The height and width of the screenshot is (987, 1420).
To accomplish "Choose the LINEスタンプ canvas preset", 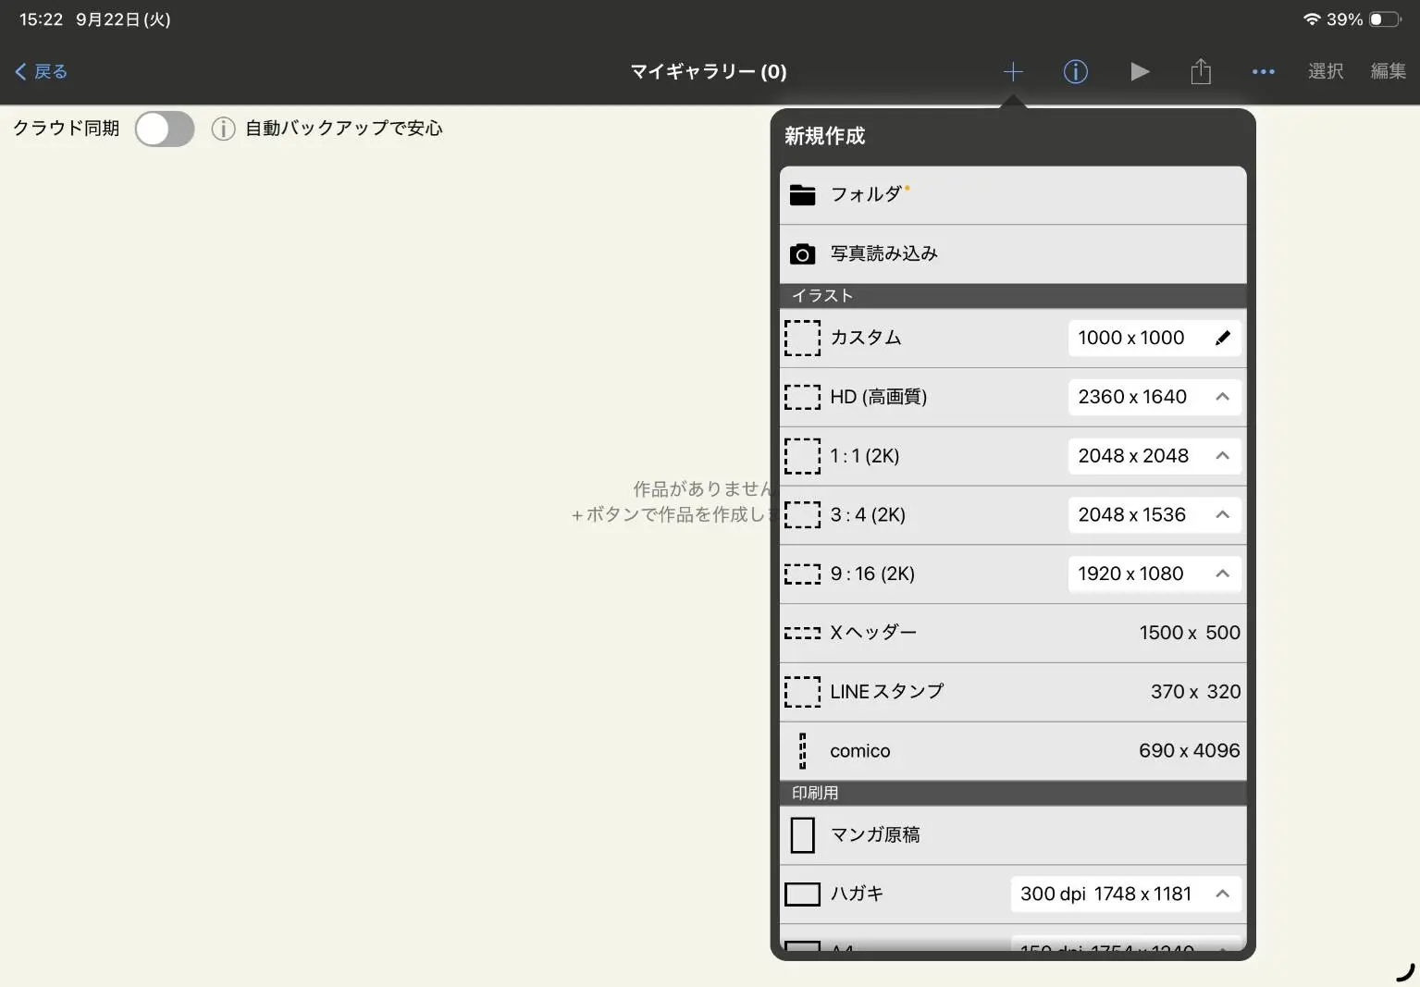I will click(x=1013, y=692).
